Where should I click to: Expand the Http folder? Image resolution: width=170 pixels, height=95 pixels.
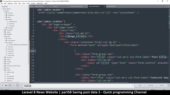point(5,17)
